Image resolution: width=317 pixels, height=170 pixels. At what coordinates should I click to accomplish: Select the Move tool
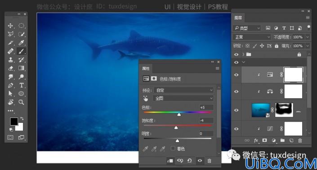10,26
